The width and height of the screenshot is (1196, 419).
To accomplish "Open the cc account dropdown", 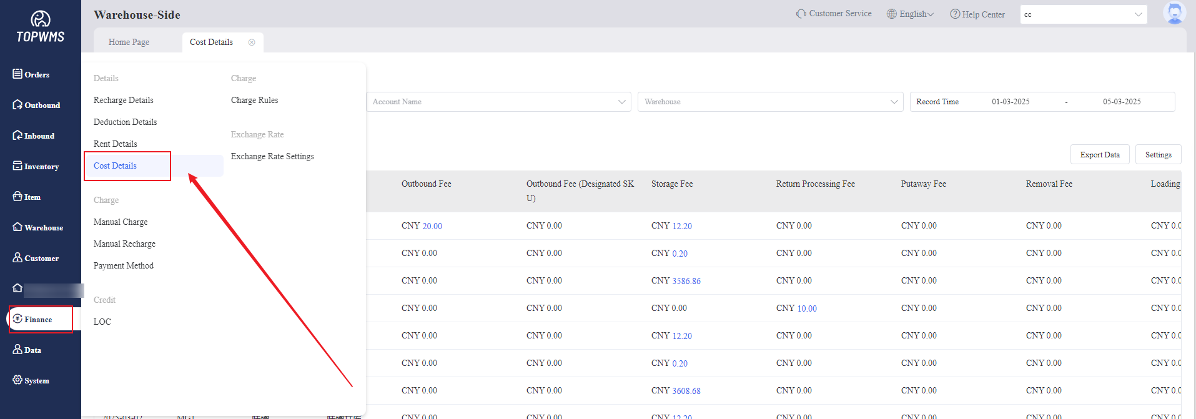I will 1083,14.
